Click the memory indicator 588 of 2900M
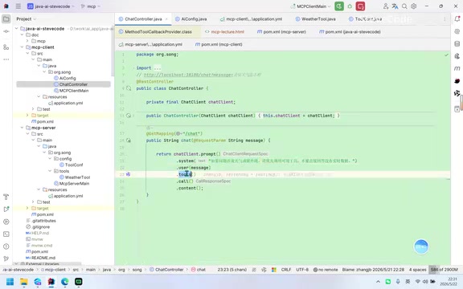 click(x=444, y=270)
